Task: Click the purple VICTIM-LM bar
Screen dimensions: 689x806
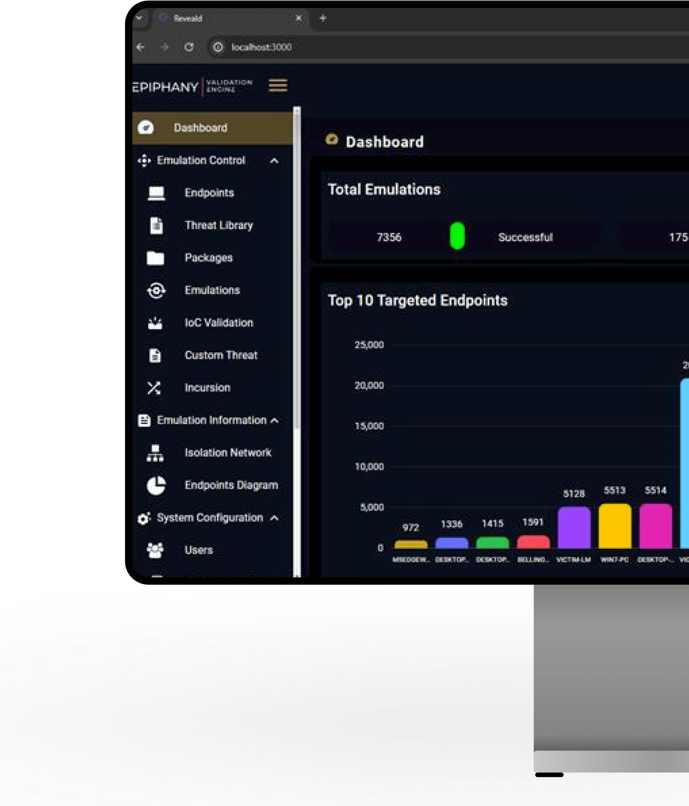Action: coord(574,528)
